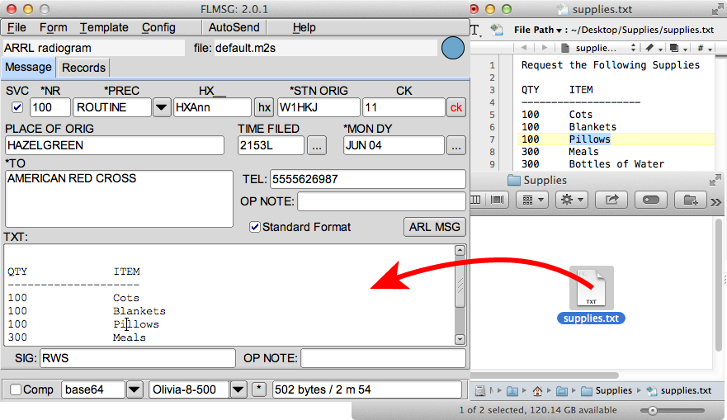This screenshot has height=420, width=727.
Task: Click the blue status circle in FLMSG
Action: click(452, 48)
